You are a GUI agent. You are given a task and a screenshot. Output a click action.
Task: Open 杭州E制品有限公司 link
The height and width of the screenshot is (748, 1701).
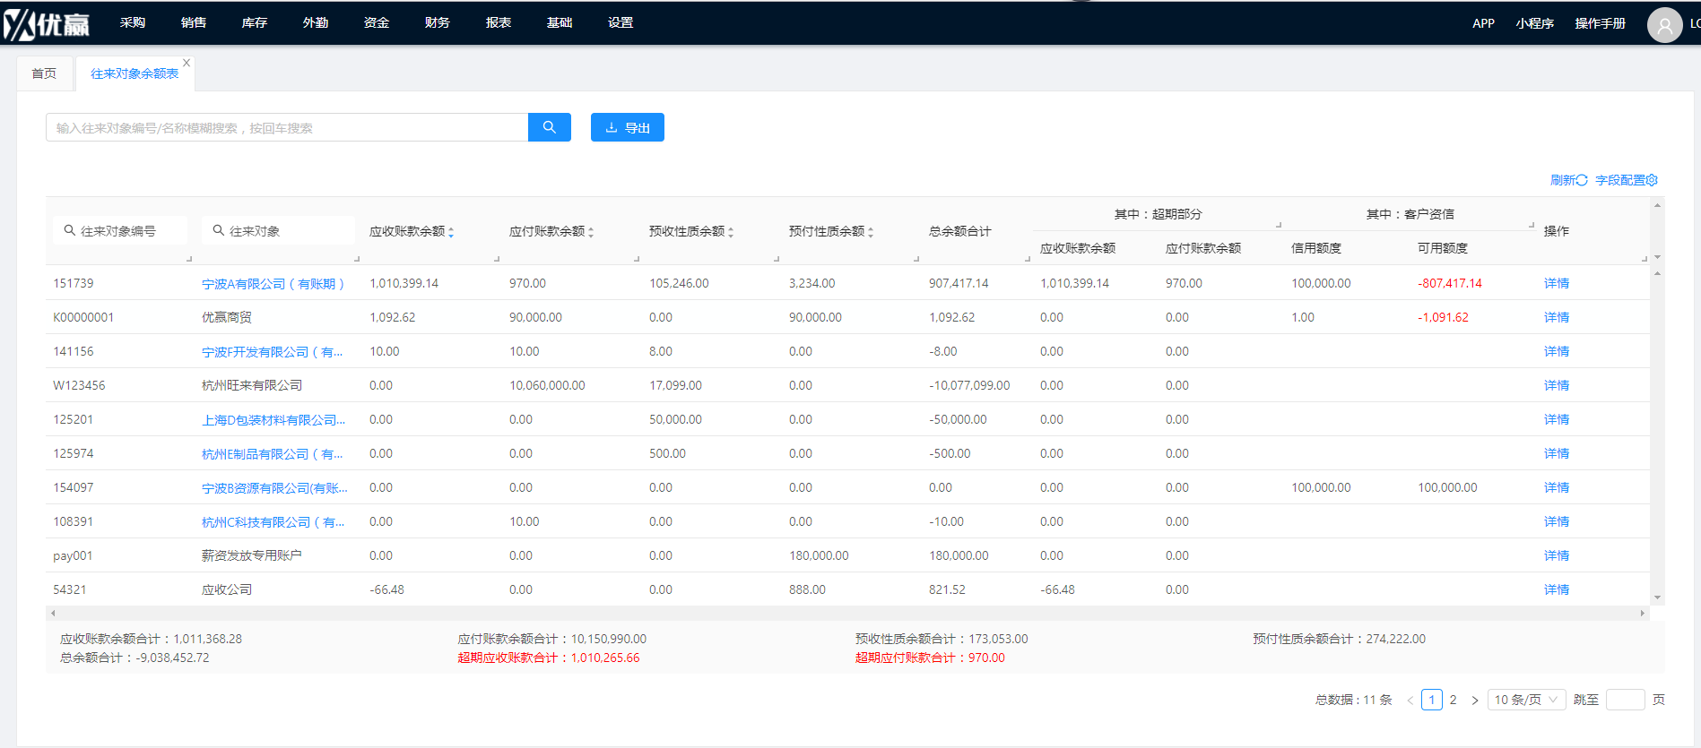(273, 454)
